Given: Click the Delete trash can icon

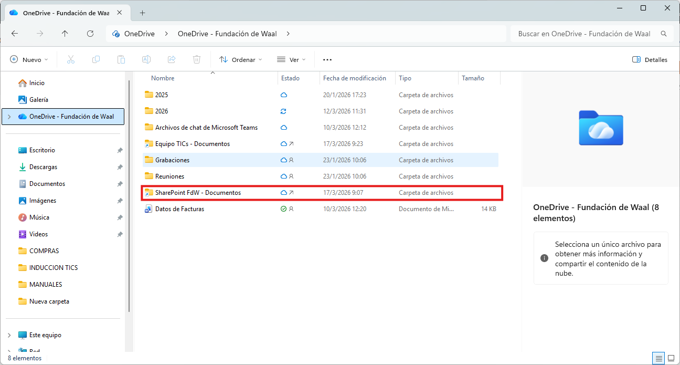Looking at the screenshot, I should click(x=197, y=59).
